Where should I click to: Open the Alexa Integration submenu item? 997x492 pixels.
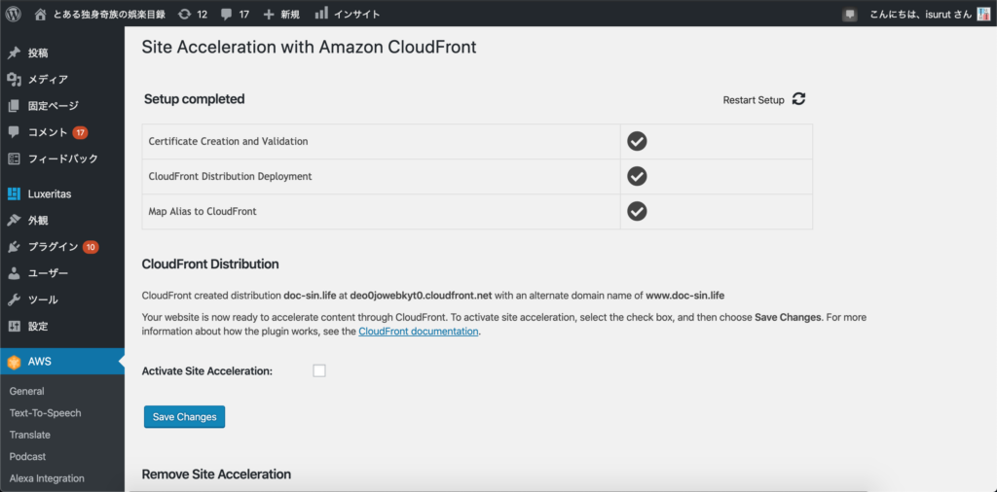pyautogui.click(x=47, y=478)
